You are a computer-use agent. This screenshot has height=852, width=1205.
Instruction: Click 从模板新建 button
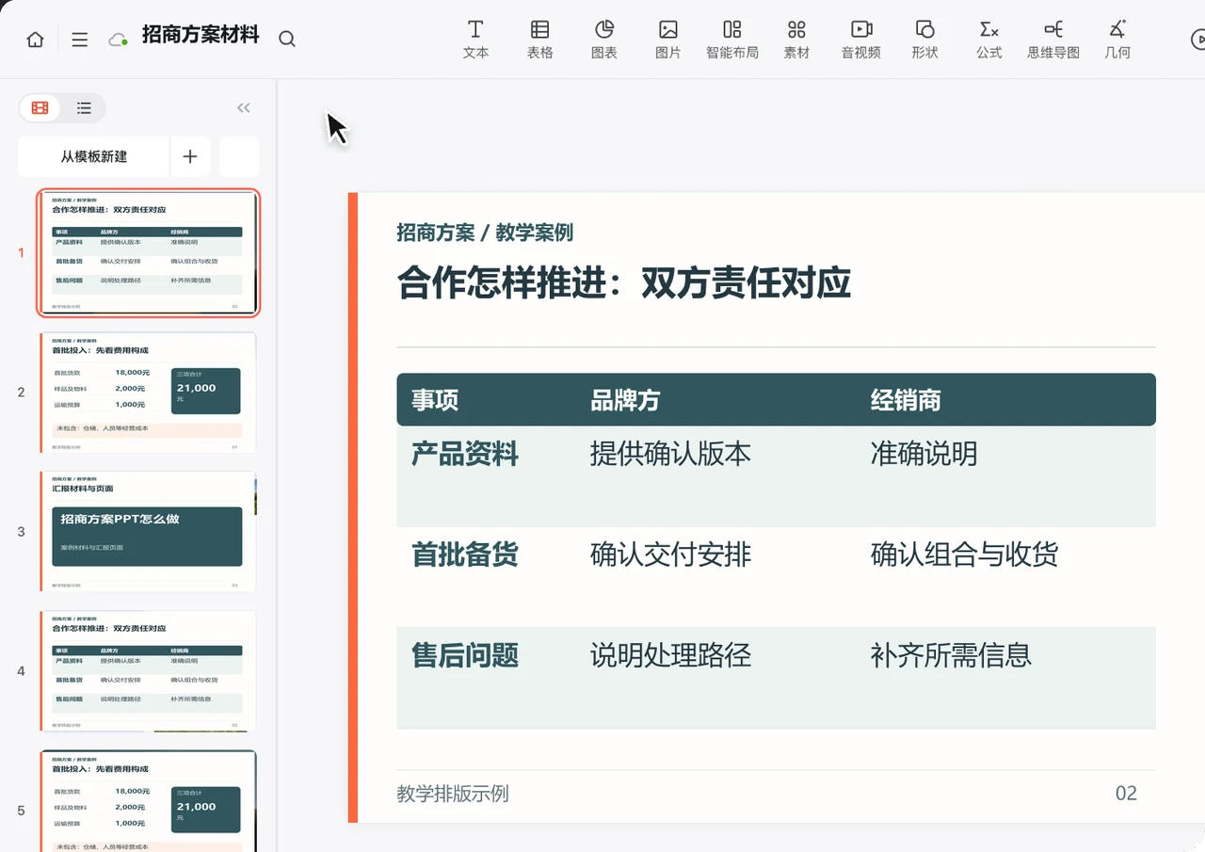pyautogui.click(x=94, y=156)
